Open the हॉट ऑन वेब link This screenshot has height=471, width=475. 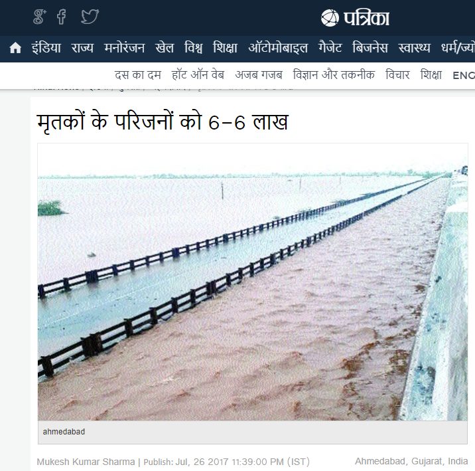[x=198, y=75]
